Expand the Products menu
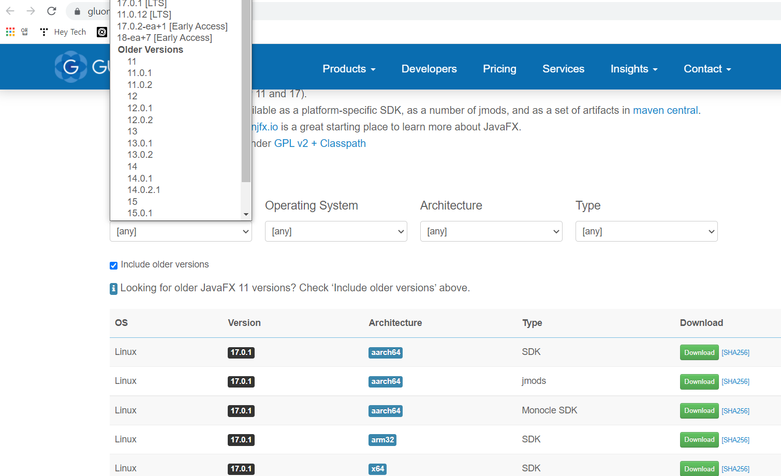 pyautogui.click(x=349, y=69)
